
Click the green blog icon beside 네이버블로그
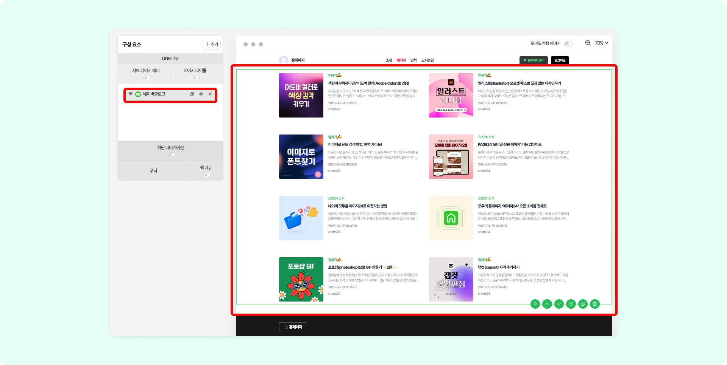[138, 94]
